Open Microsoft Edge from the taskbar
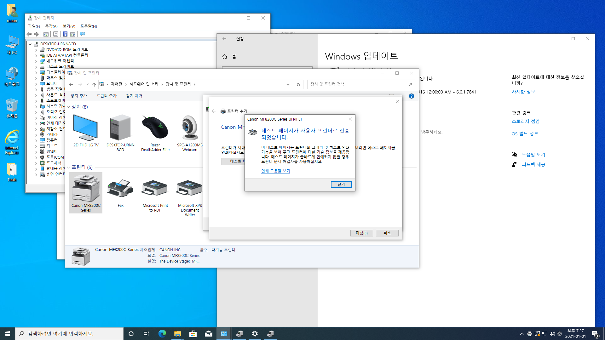 162,334
